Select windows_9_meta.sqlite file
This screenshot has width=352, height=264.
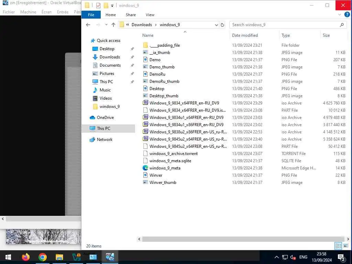(x=170, y=161)
